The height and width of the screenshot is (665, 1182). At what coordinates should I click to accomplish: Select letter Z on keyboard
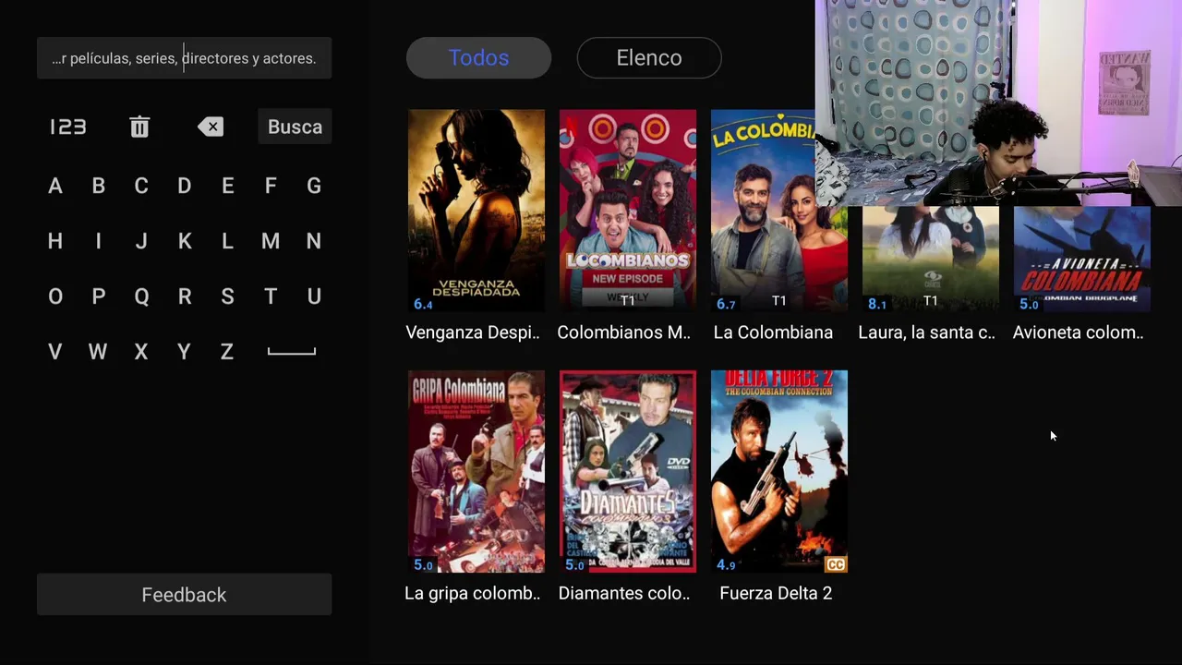coord(227,352)
